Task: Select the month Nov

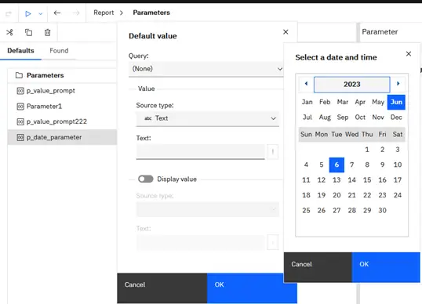Action: pos(378,118)
